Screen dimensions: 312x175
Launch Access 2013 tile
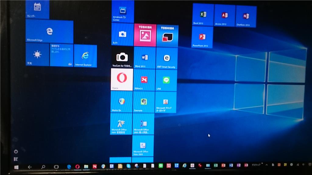click(x=225, y=16)
